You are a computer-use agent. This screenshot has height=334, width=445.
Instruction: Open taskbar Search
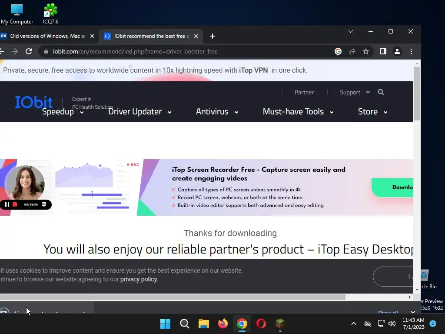click(x=184, y=324)
